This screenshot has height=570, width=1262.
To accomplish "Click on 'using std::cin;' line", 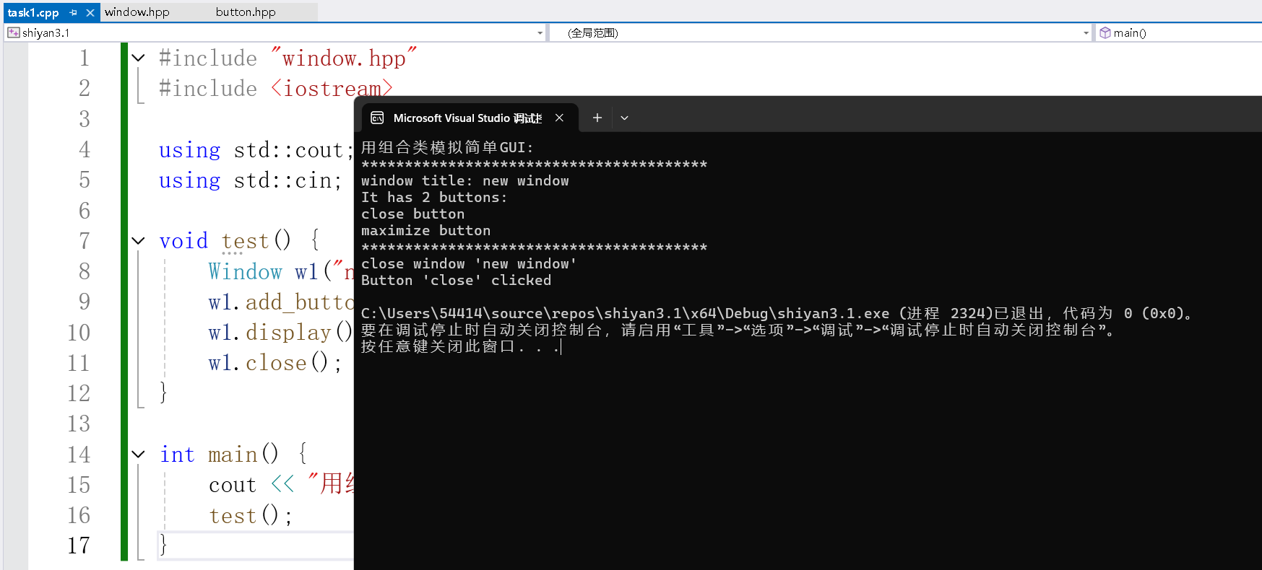I will click(x=250, y=180).
